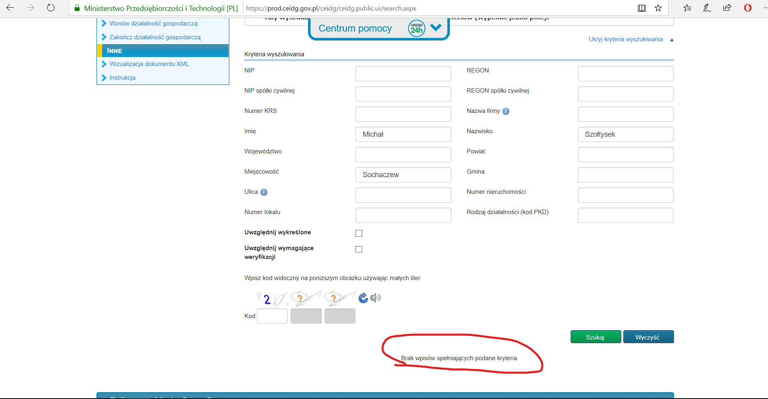Collapse search criteria via Ukryj kryteria wyszukiwania

point(625,39)
